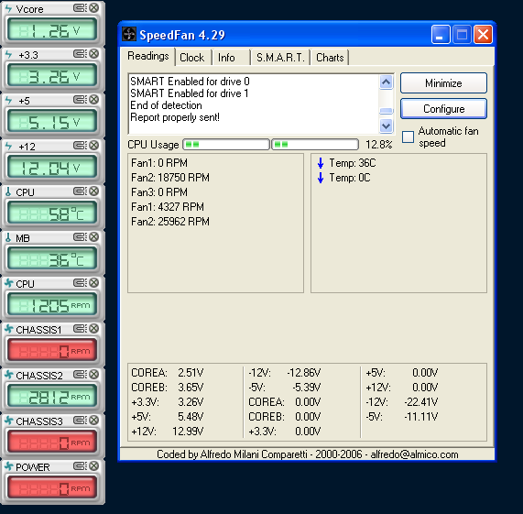This screenshot has width=523, height=514.
Task: Click the alfredo@almico.com status bar text
Action: pyautogui.click(x=414, y=454)
